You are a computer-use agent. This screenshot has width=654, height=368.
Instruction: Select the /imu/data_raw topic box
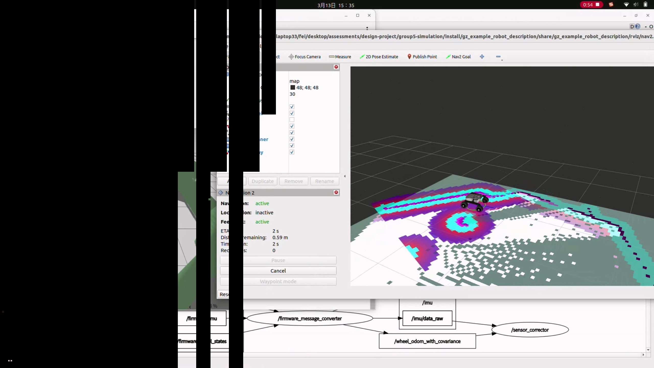click(x=427, y=318)
